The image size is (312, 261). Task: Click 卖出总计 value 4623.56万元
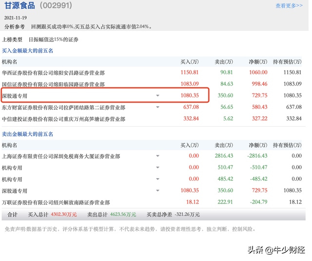click(x=123, y=214)
